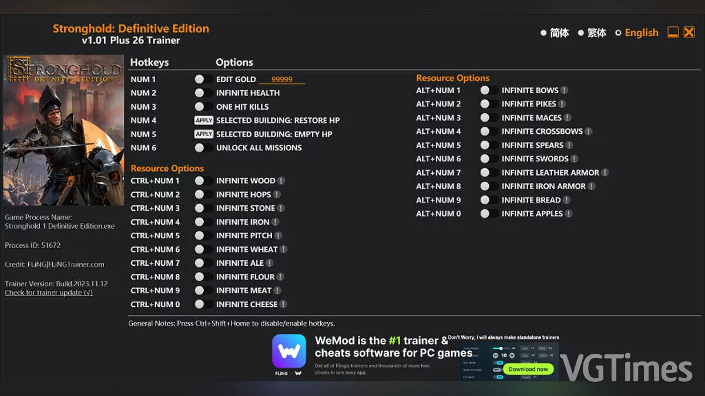
Task: Click the info icon next to Infinite Apples
Action: pyautogui.click(x=568, y=214)
